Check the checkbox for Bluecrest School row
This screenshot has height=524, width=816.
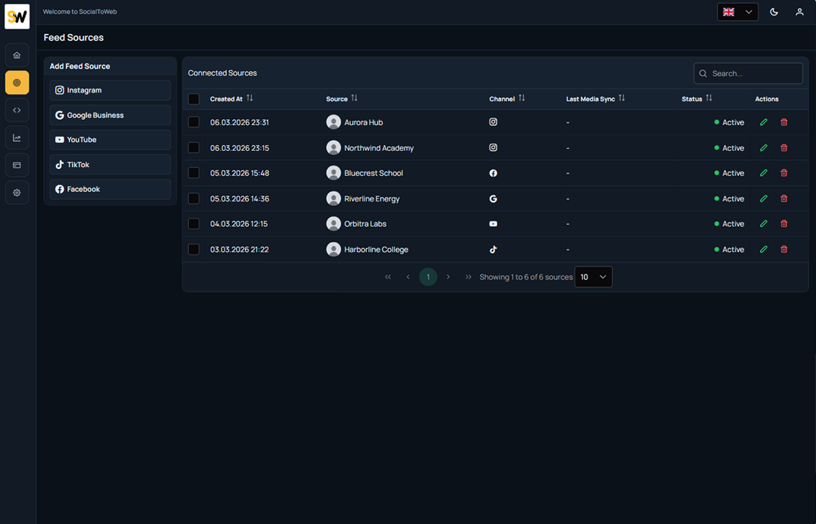tap(194, 173)
